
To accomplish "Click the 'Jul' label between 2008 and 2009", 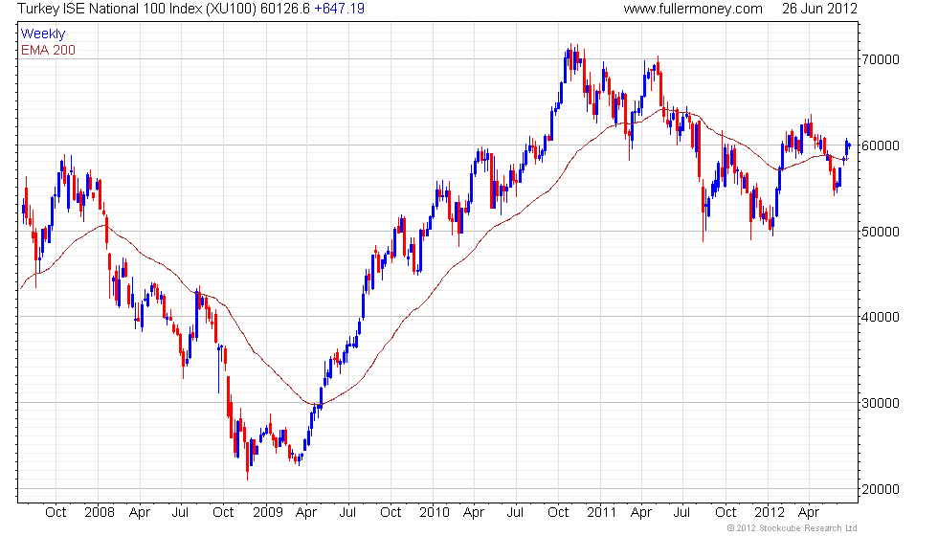I will click(x=180, y=513).
